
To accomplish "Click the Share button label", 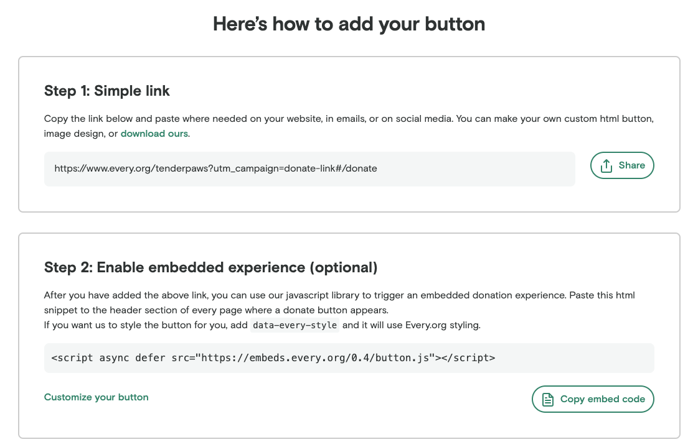I will coord(631,165).
